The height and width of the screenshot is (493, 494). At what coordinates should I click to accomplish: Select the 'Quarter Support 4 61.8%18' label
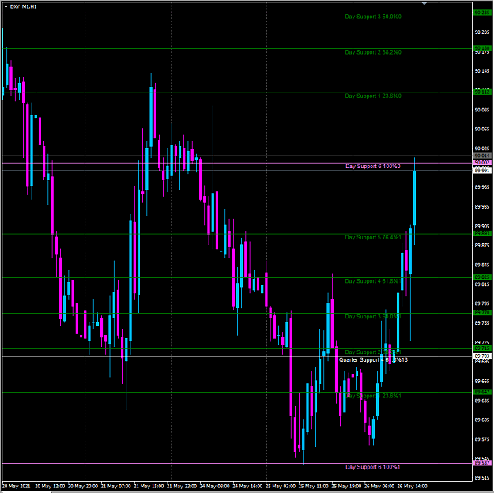373,359
